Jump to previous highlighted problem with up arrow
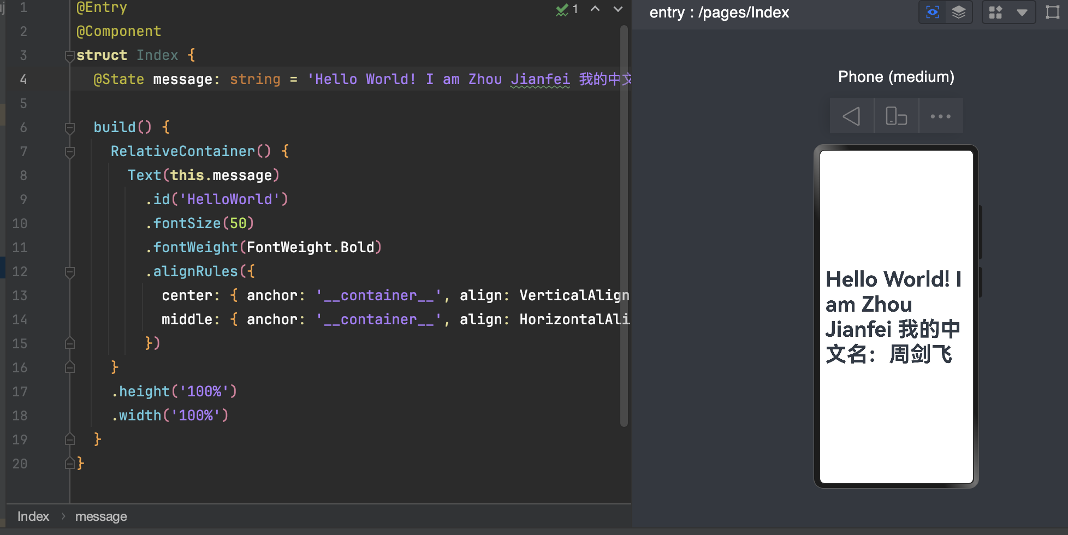1068x535 pixels. 595,9
